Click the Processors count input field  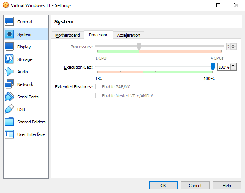(229, 47)
